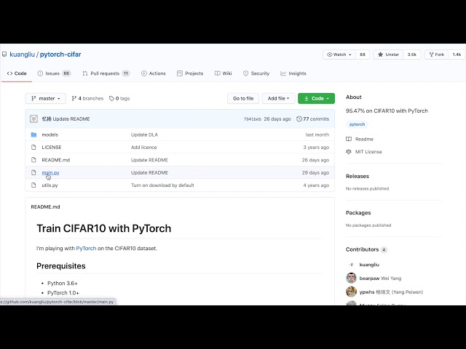Open the Projects tab
Image resolution: width=466 pixels, height=349 pixels.
click(190, 73)
